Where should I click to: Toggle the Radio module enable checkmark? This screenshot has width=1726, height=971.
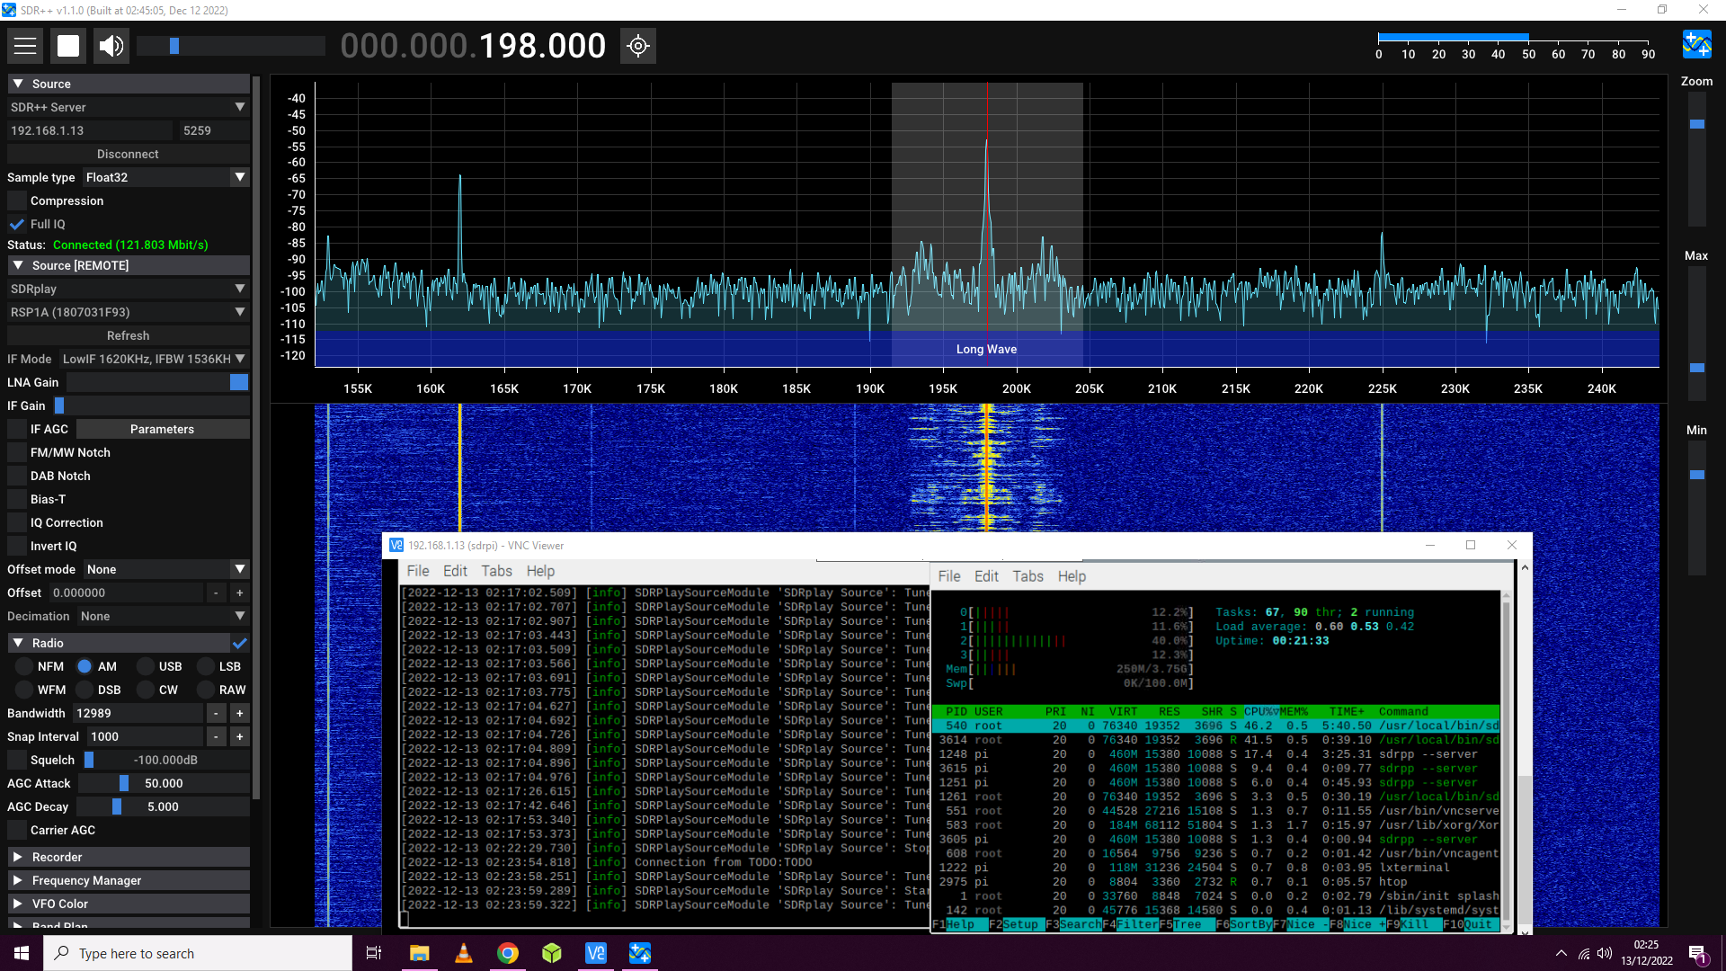pos(240,643)
